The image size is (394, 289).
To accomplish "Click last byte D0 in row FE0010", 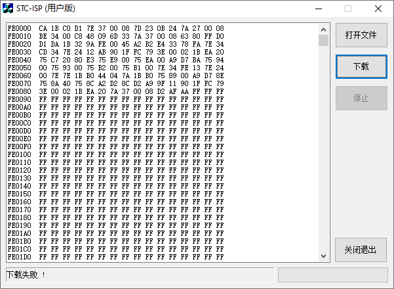I will click(220, 36).
